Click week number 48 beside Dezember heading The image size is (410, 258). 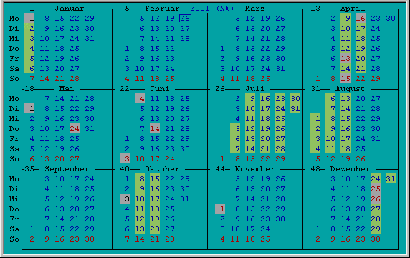point(315,169)
